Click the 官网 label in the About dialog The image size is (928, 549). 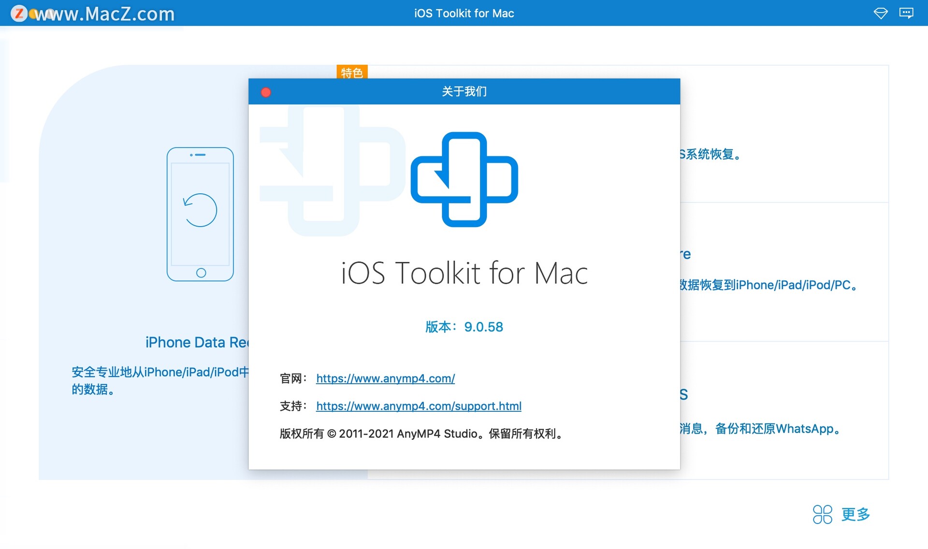(x=293, y=379)
